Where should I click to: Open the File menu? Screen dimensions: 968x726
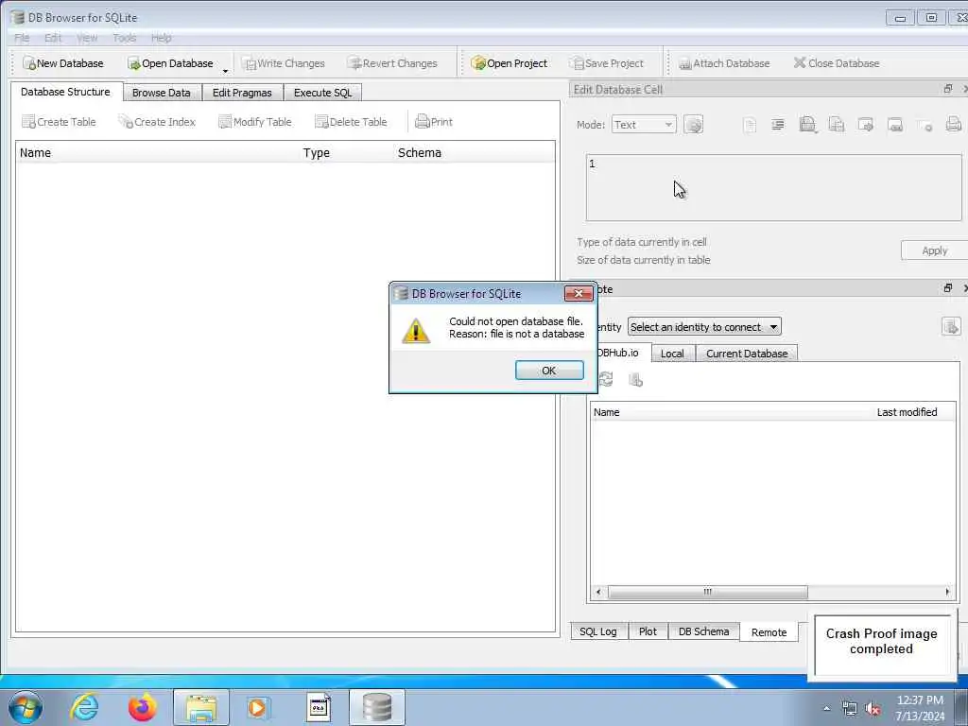point(22,38)
